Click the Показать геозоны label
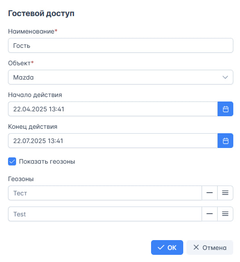The height and width of the screenshot is (262, 240). click(47, 161)
